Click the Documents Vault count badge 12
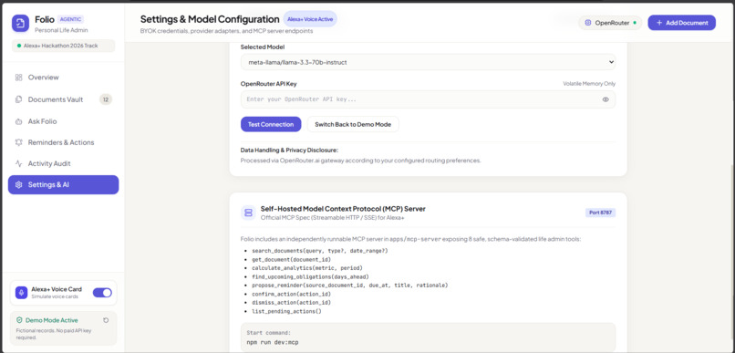 coord(106,99)
